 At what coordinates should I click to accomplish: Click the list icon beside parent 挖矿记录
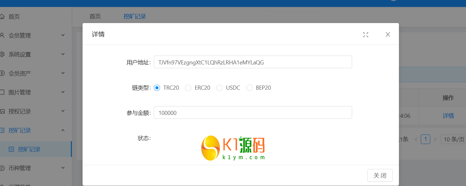point(2,130)
